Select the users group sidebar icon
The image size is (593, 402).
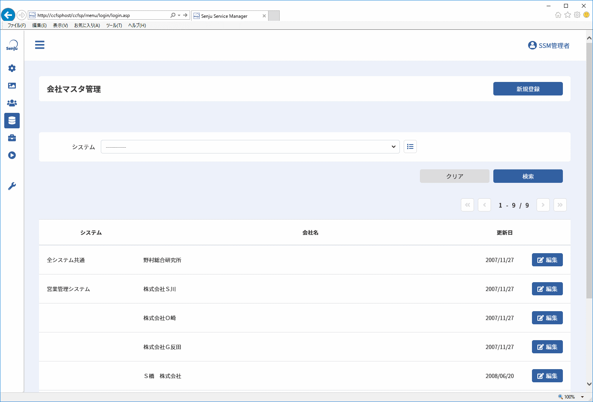12,103
